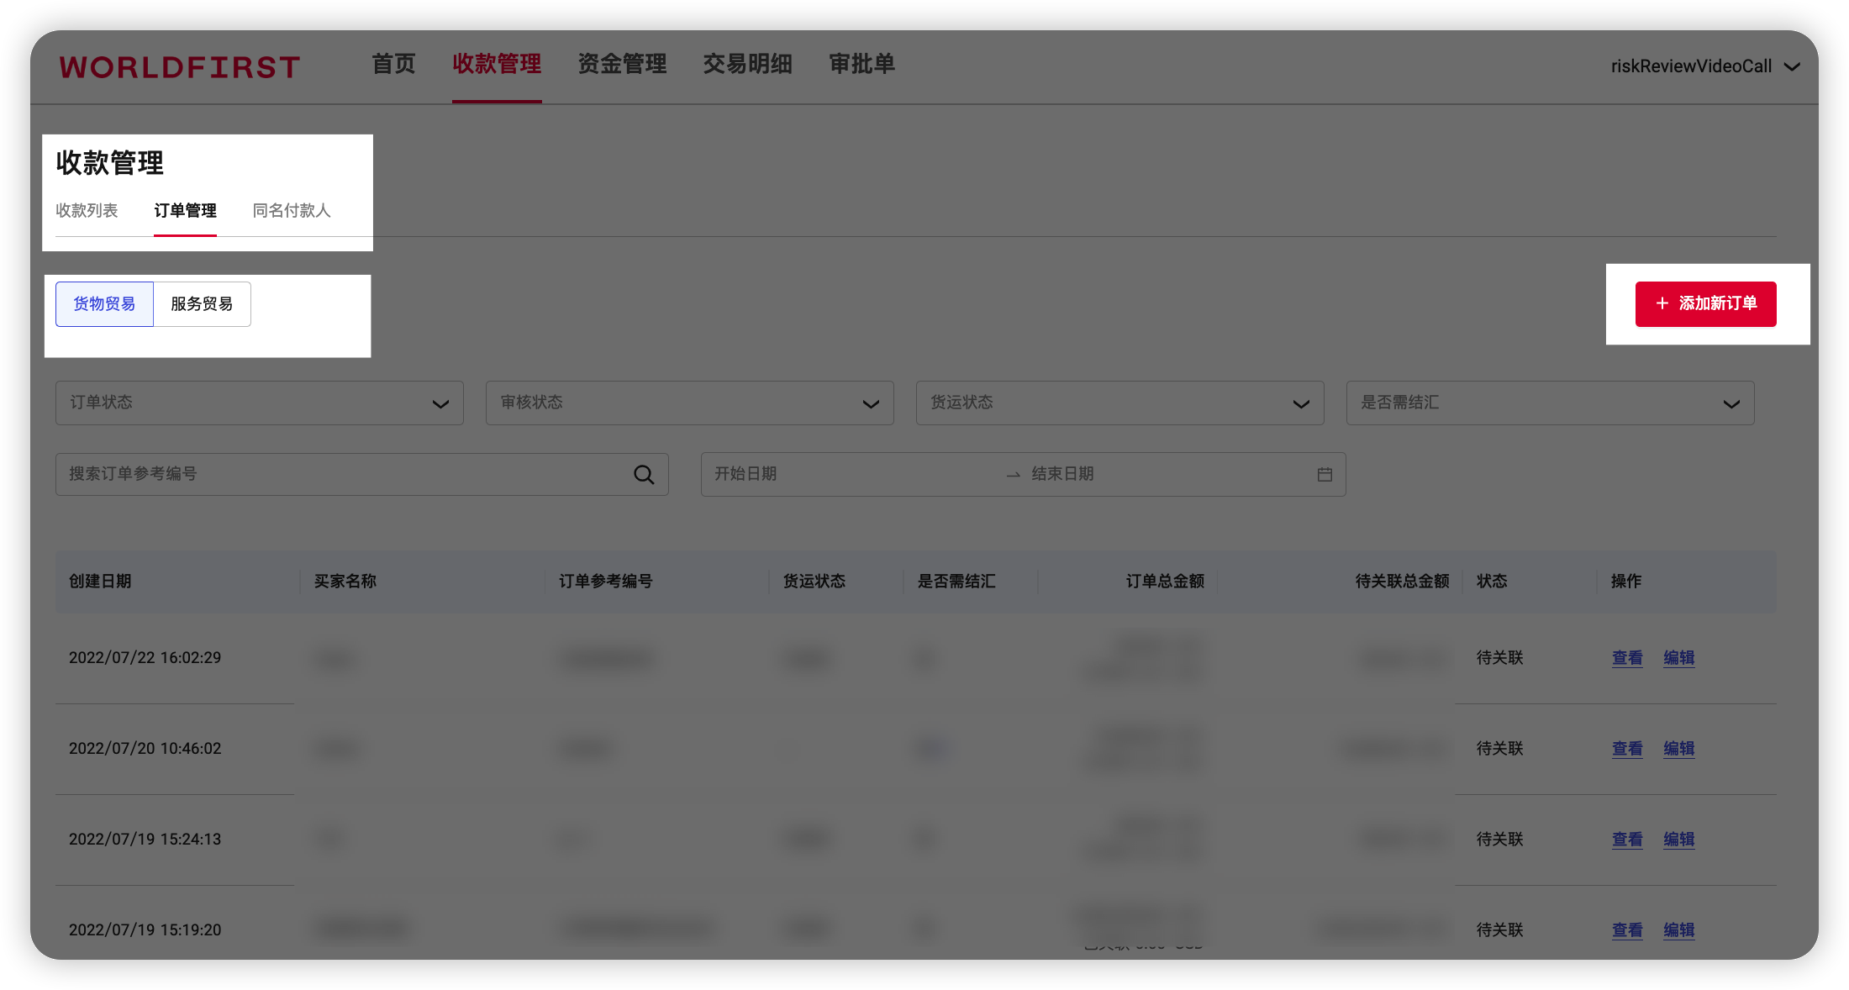This screenshot has width=1849, height=990.
Task: Open the 是否需结汇 dropdown
Action: (x=1550, y=403)
